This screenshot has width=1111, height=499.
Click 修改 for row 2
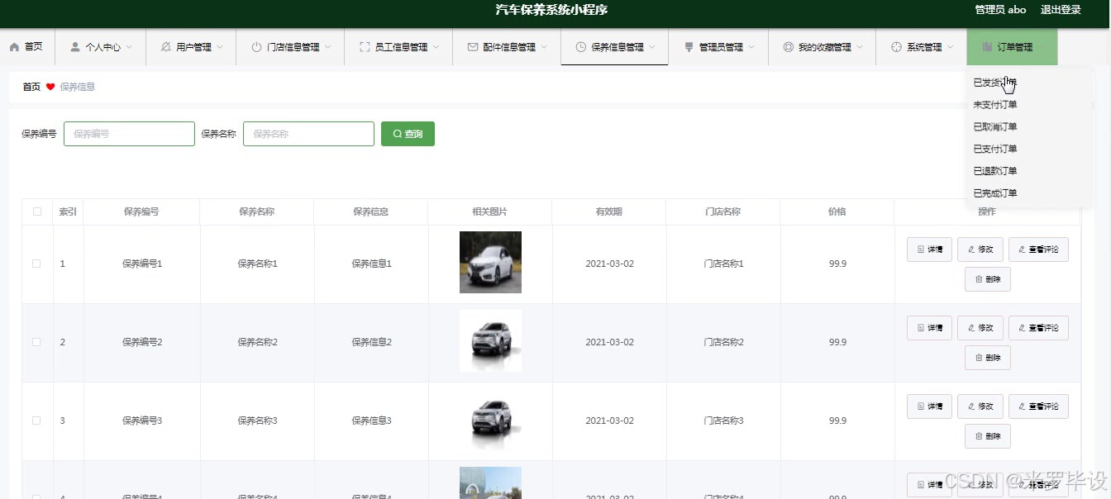[980, 328]
